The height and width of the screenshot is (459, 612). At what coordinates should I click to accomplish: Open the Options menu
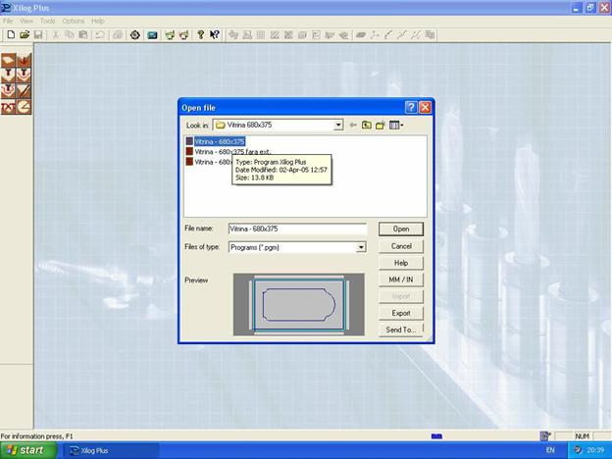[74, 21]
